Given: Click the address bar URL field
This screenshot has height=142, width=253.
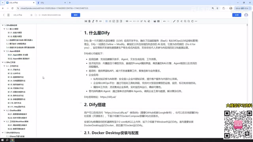Looking at the screenshot, I should [x=113, y=8].
